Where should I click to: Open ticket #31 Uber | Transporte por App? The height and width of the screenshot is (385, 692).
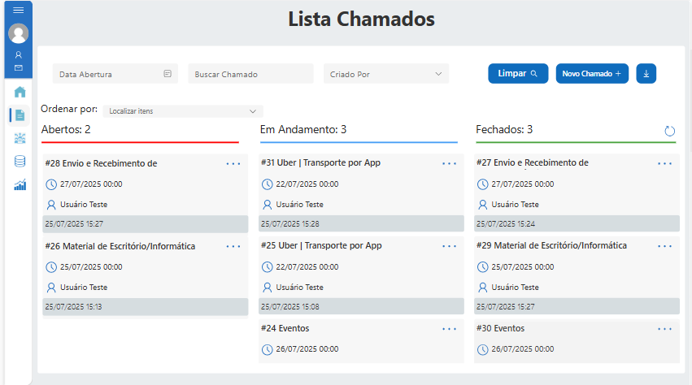tap(320, 162)
